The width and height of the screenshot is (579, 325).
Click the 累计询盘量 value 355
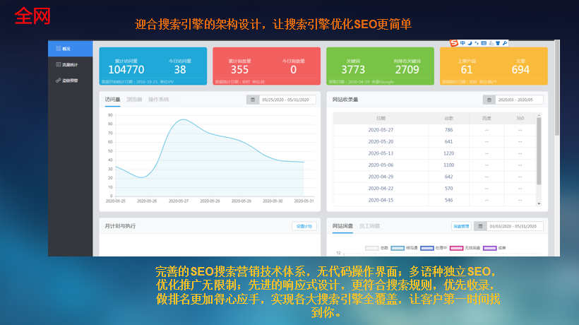pyautogui.click(x=239, y=70)
